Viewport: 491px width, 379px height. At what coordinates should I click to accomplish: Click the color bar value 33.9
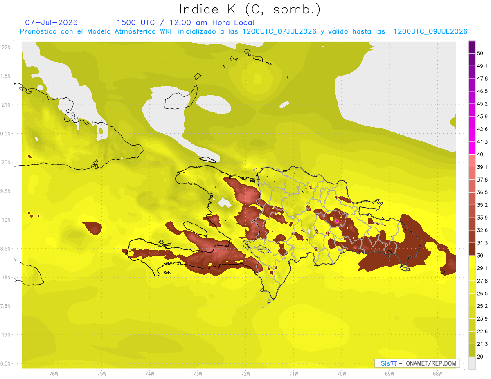(x=482, y=218)
